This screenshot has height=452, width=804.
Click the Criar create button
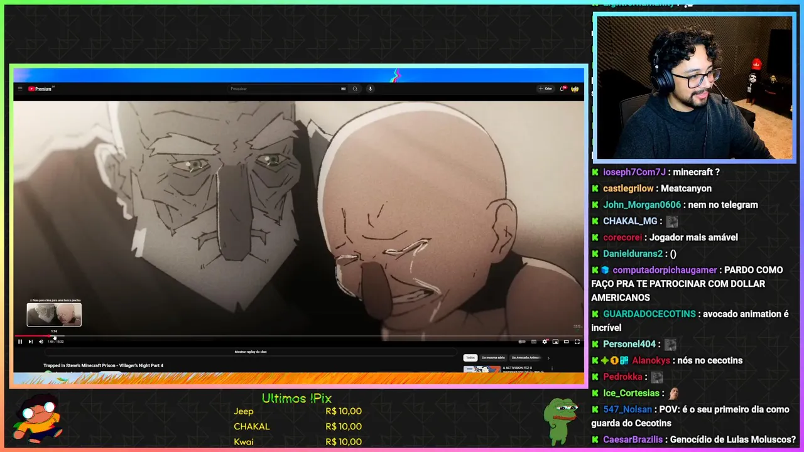(545, 89)
